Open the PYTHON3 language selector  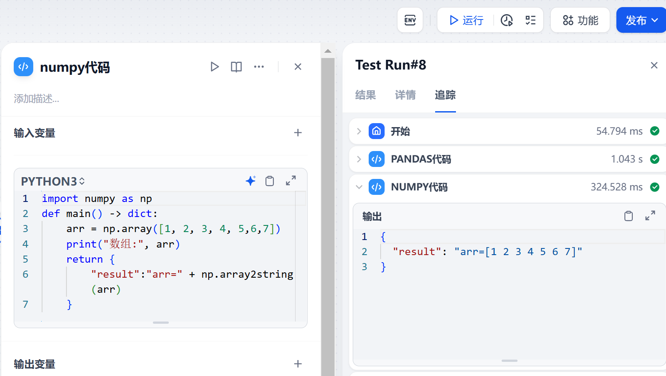pos(53,181)
